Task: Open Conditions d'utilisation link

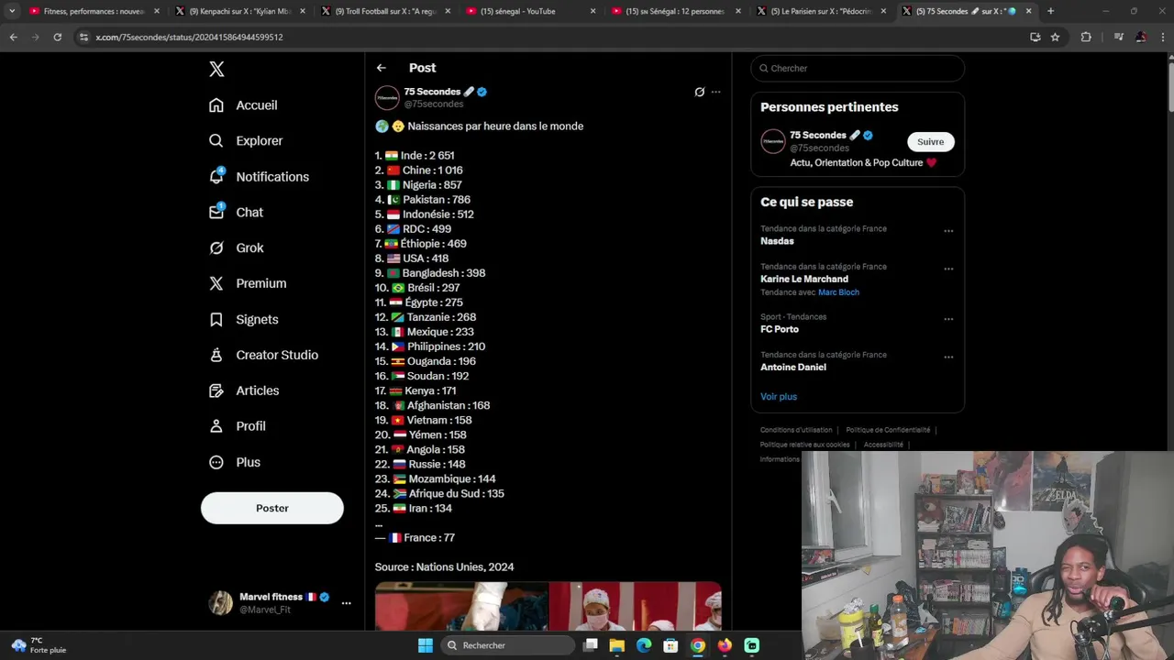Action: click(x=796, y=430)
